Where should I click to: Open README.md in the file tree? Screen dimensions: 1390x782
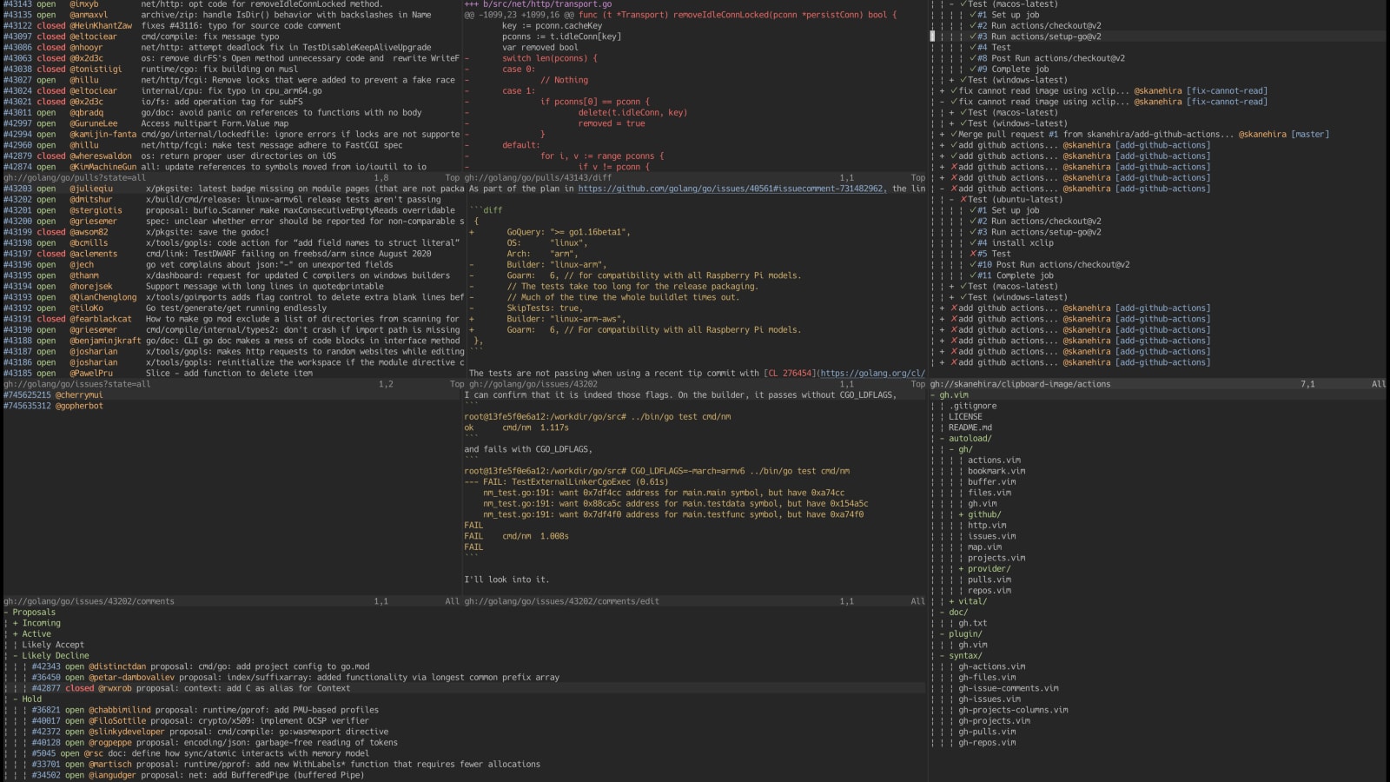click(x=972, y=427)
